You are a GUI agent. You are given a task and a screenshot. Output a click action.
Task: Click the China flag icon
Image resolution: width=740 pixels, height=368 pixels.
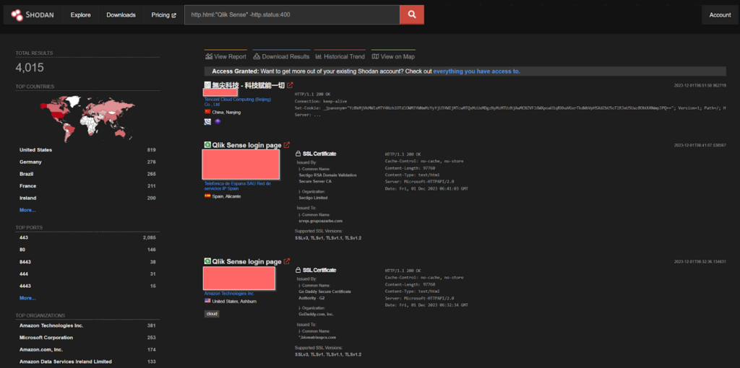[x=207, y=112]
